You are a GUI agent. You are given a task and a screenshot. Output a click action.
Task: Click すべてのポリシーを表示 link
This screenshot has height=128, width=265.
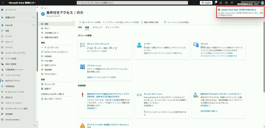pos(97,51)
